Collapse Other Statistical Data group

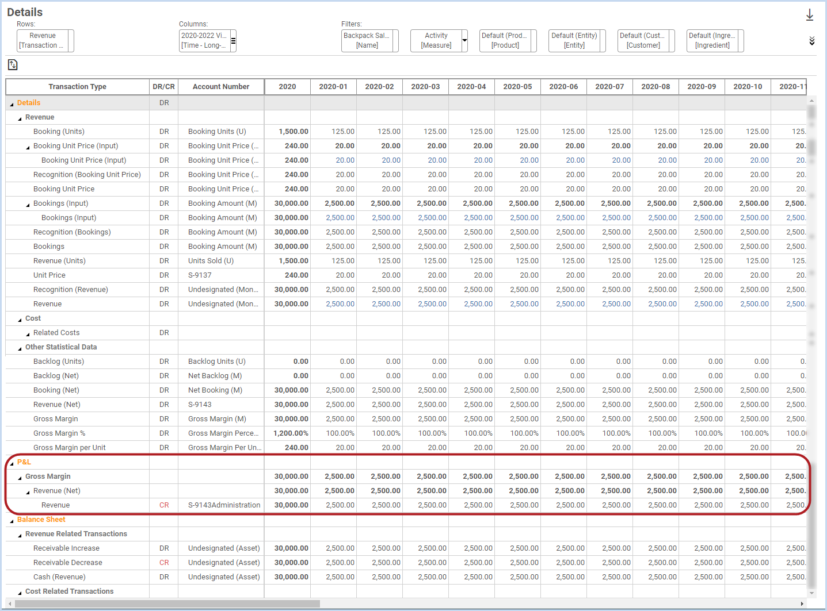point(20,348)
